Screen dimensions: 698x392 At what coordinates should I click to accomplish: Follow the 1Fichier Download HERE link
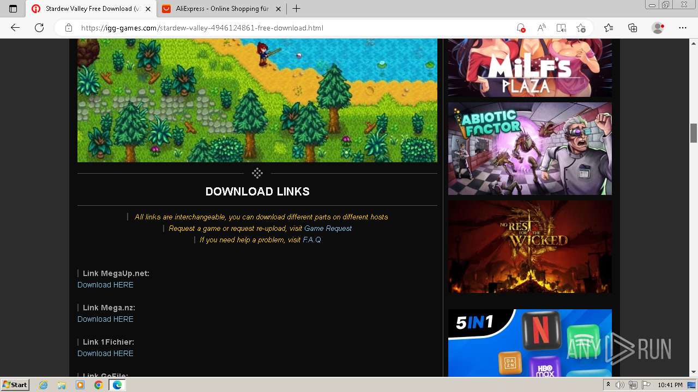105,353
